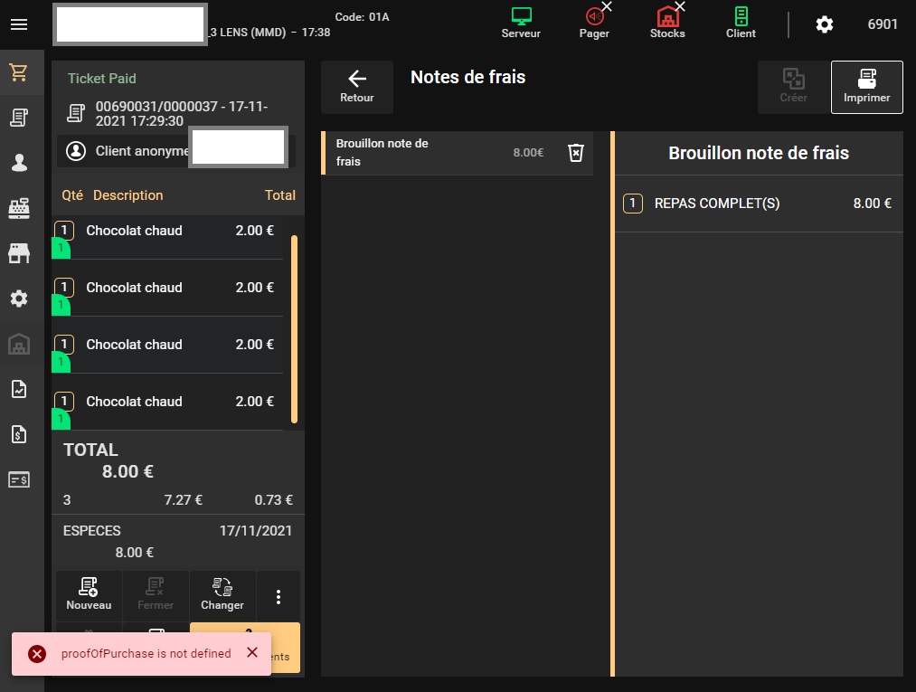
Task: Click the shopping cart sidebar icon
Action: pyautogui.click(x=19, y=73)
